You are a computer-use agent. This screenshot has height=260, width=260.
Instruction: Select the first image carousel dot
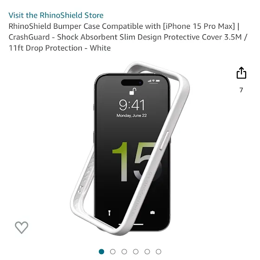tap(102, 252)
